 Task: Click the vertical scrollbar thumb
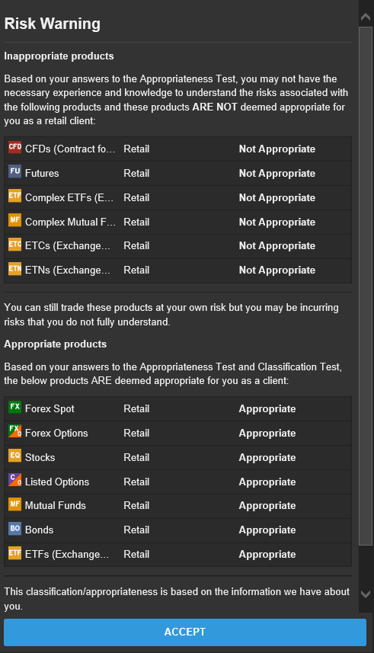point(366,286)
